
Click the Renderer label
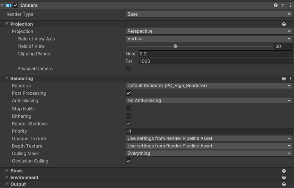point(22,86)
